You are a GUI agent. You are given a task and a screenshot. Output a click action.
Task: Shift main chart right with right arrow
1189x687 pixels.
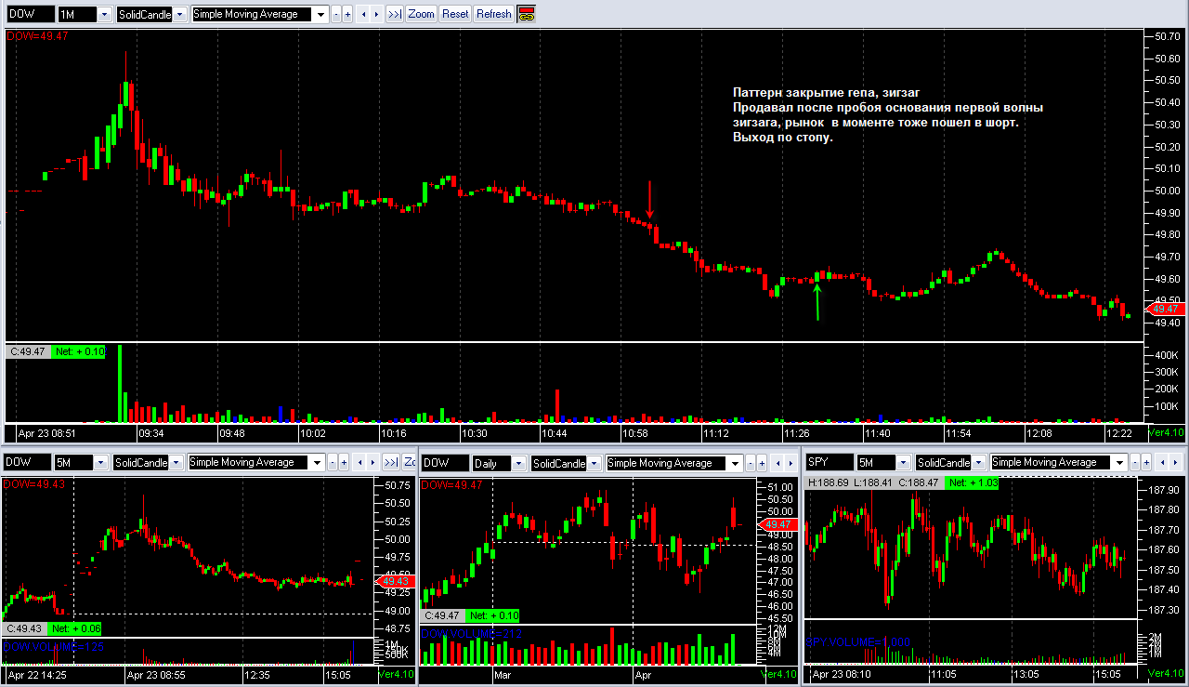click(x=375, y=14)
